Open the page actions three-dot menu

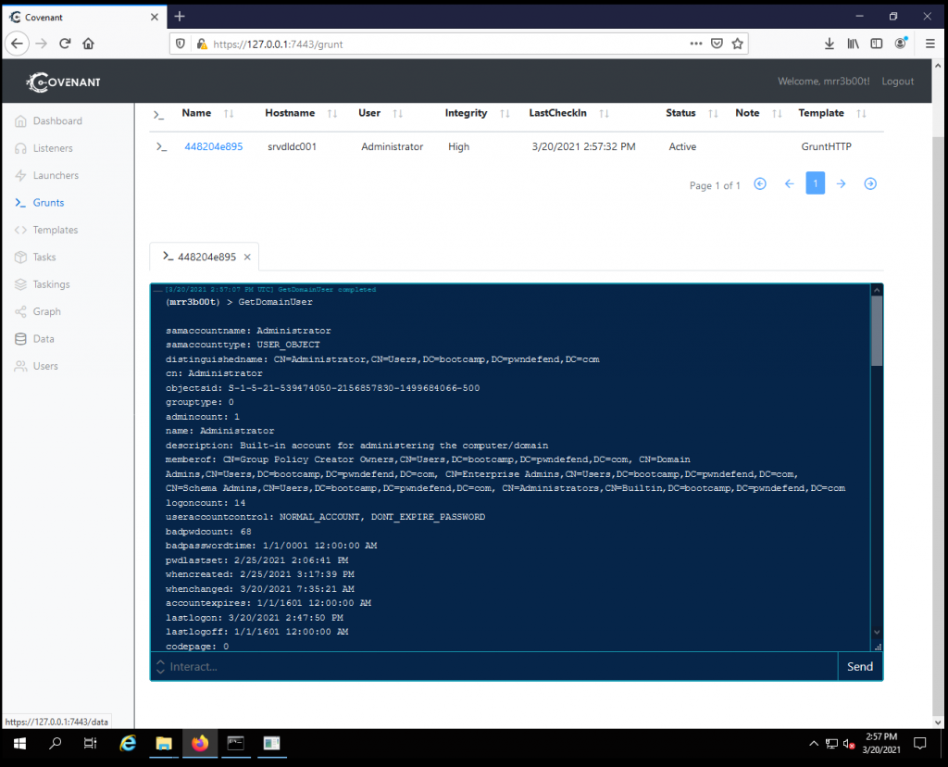pos(697,44)
